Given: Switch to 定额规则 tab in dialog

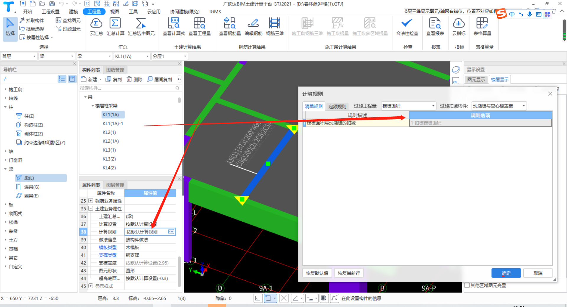Looking at the screenshot, I should pos(337,106).
